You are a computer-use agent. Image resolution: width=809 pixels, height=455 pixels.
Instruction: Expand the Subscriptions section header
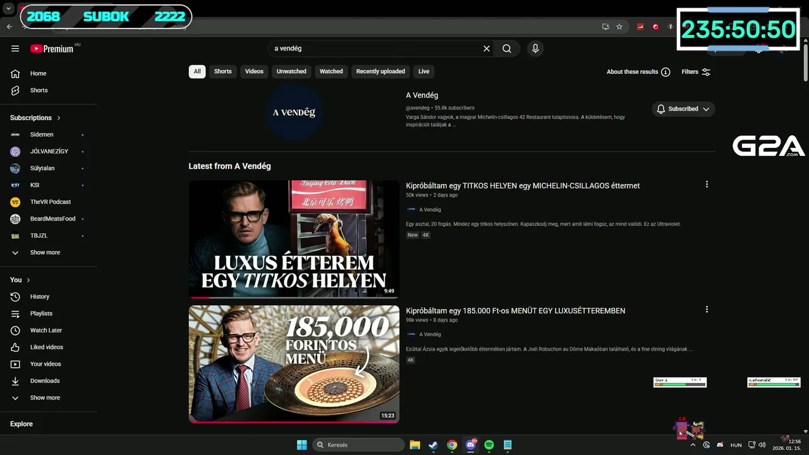35,118
